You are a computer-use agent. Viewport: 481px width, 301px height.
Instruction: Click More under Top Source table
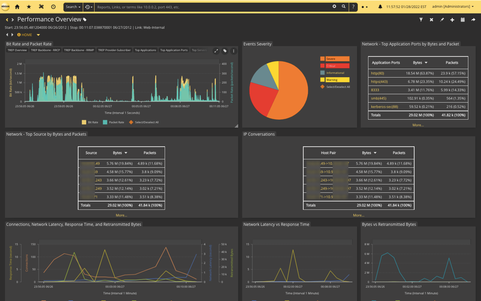[121, 215]
